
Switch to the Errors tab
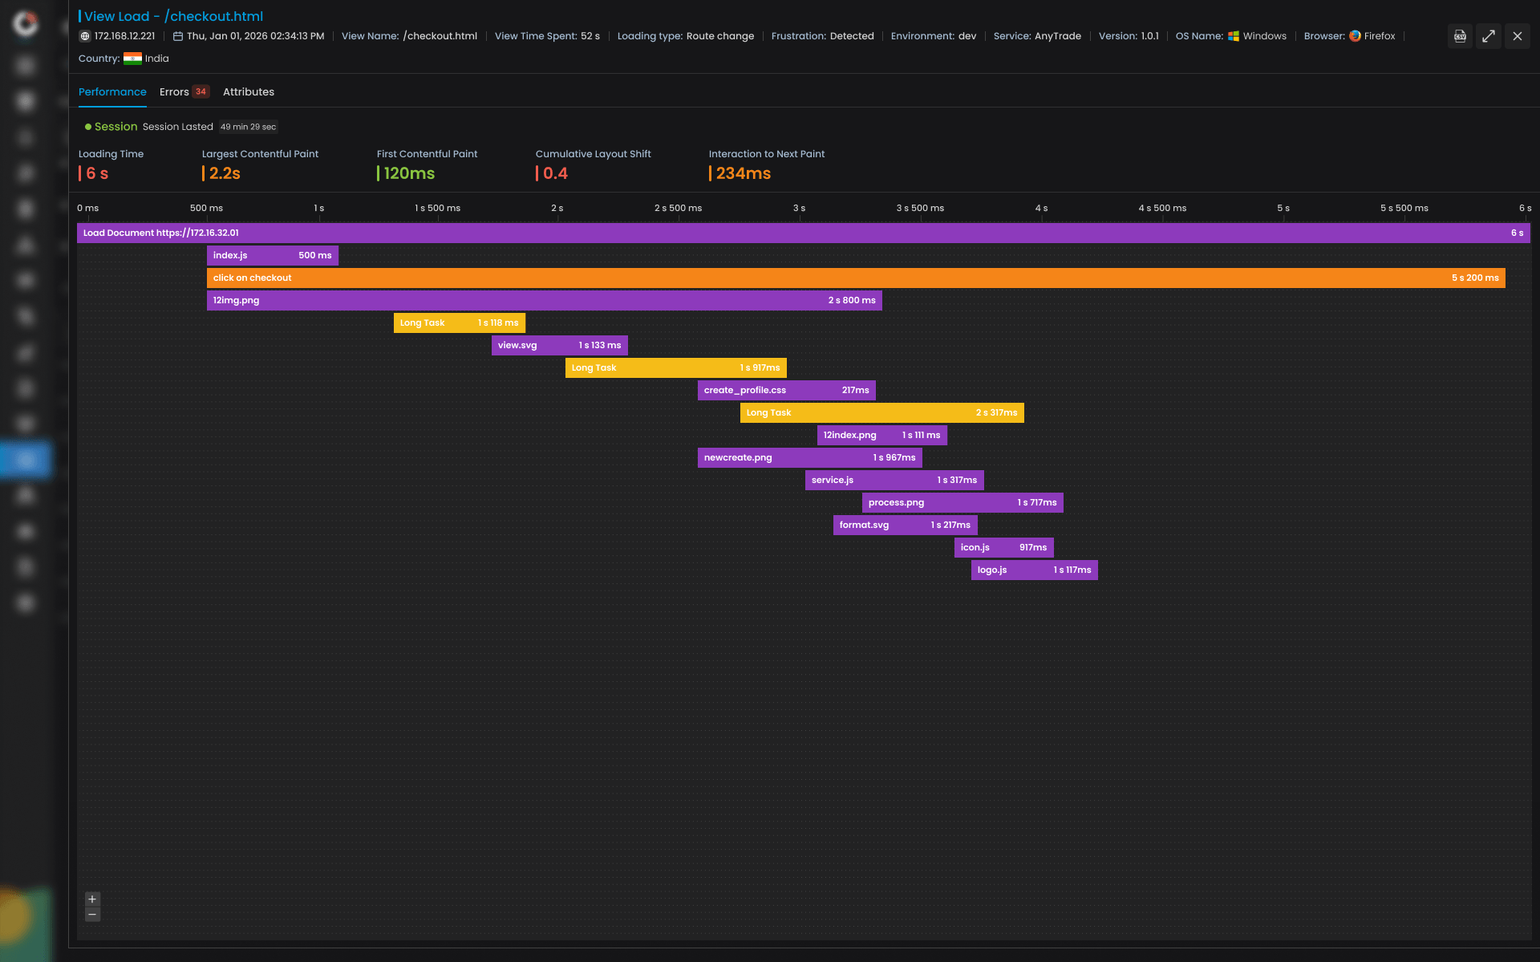click(x=173, y=91)
